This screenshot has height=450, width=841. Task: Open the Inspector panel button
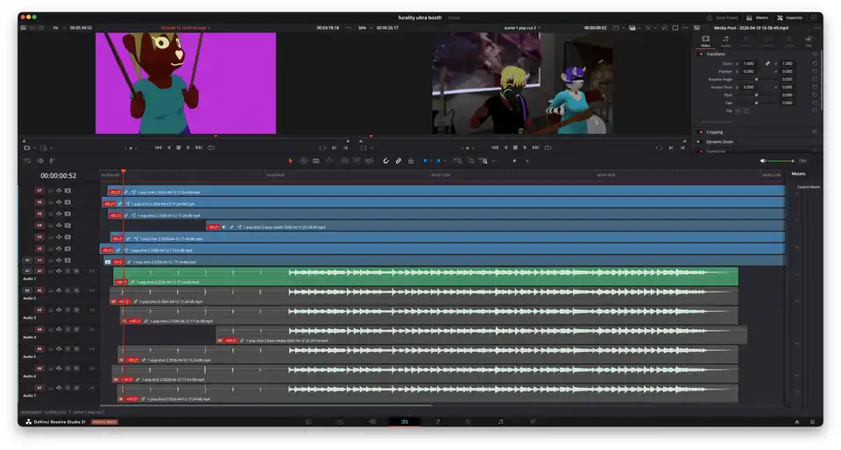tap(790, 18)
